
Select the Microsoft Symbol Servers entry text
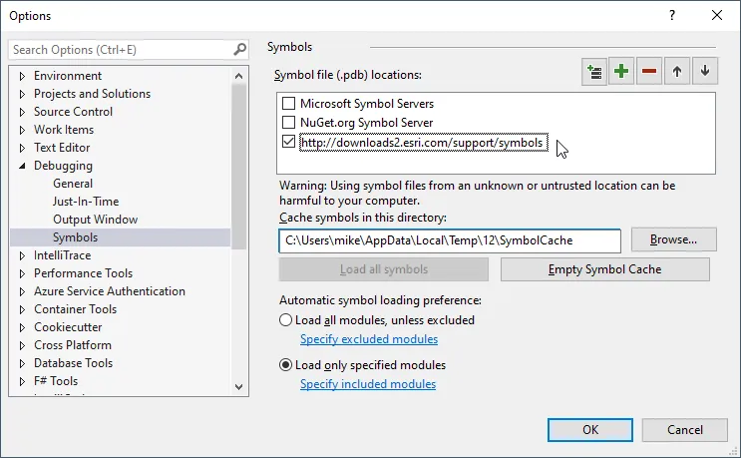tap(367, 104)
